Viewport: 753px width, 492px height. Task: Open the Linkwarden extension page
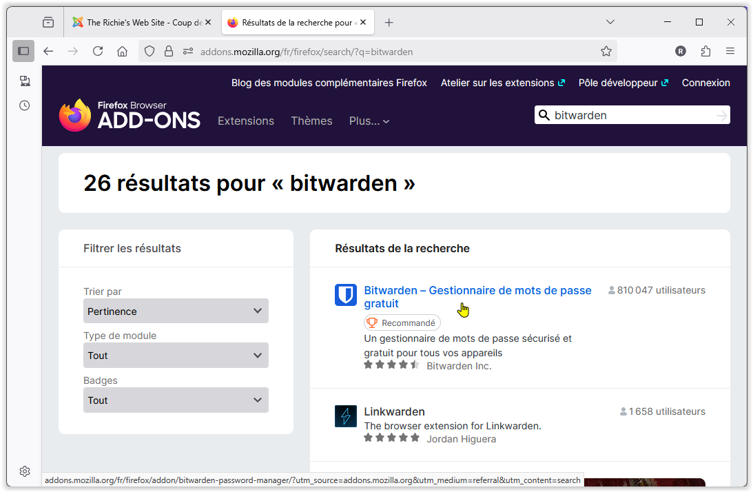pyautogui.click(x=394, y=412)
